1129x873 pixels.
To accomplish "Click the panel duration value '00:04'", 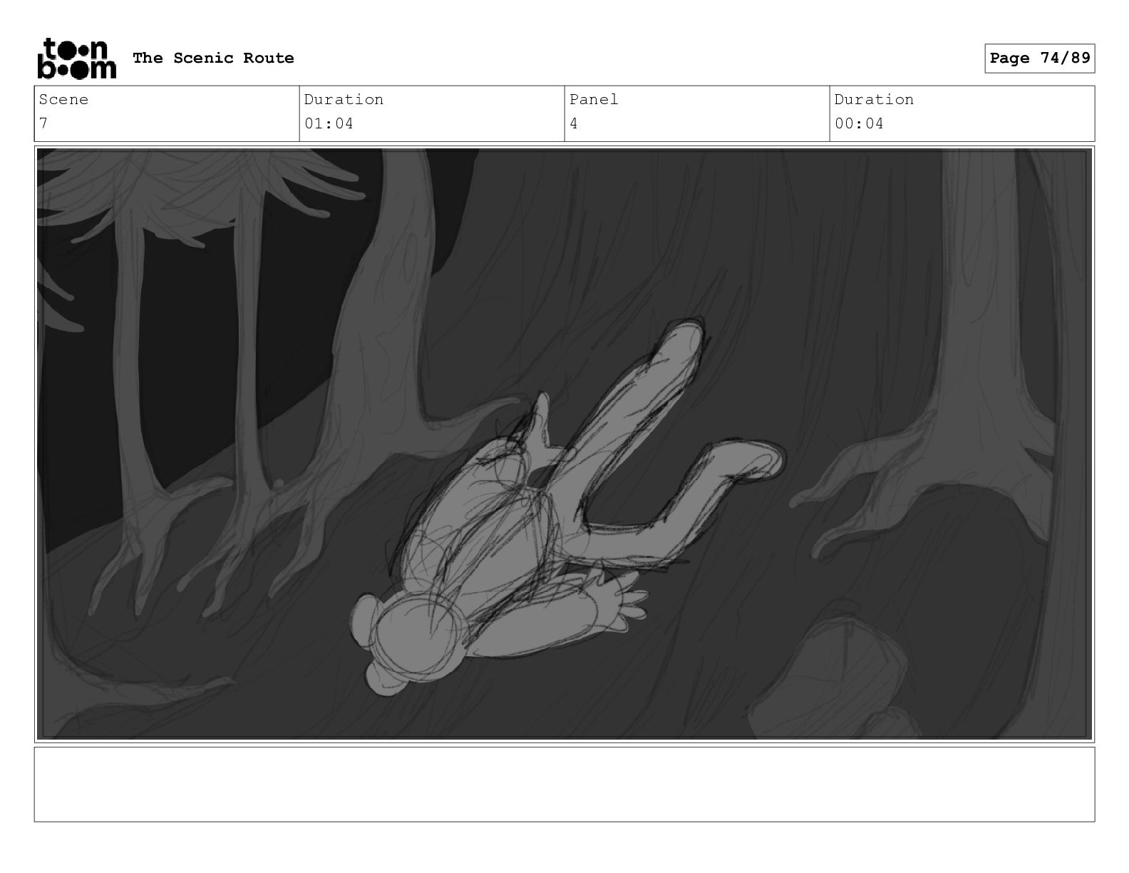I will point(859,123).
